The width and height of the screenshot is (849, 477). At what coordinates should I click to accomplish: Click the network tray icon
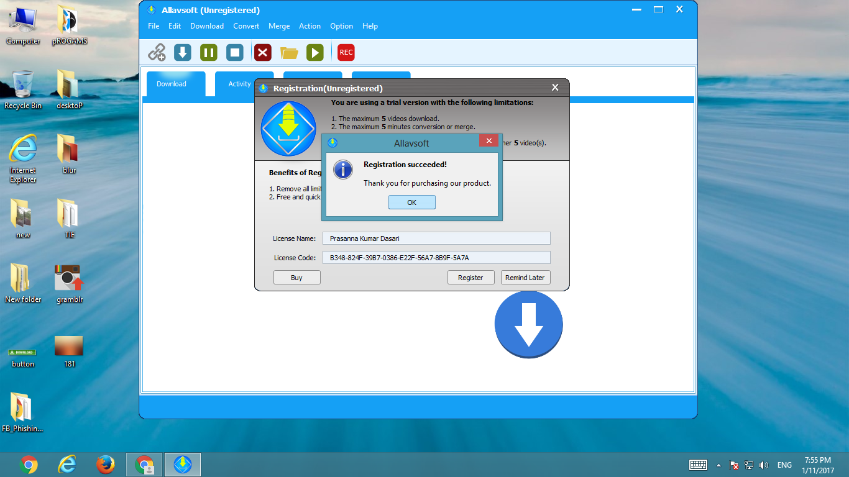(x=750, y=465)
